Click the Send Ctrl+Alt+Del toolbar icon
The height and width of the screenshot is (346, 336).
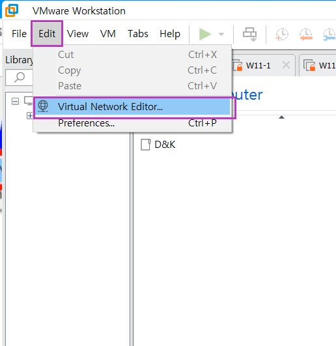(x=249, y=34)
